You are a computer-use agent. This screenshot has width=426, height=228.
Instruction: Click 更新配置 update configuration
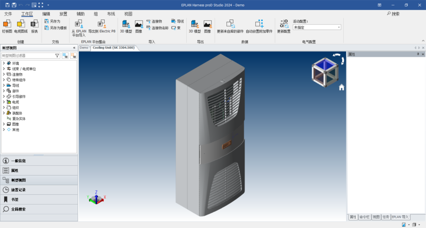coord(284,27)
